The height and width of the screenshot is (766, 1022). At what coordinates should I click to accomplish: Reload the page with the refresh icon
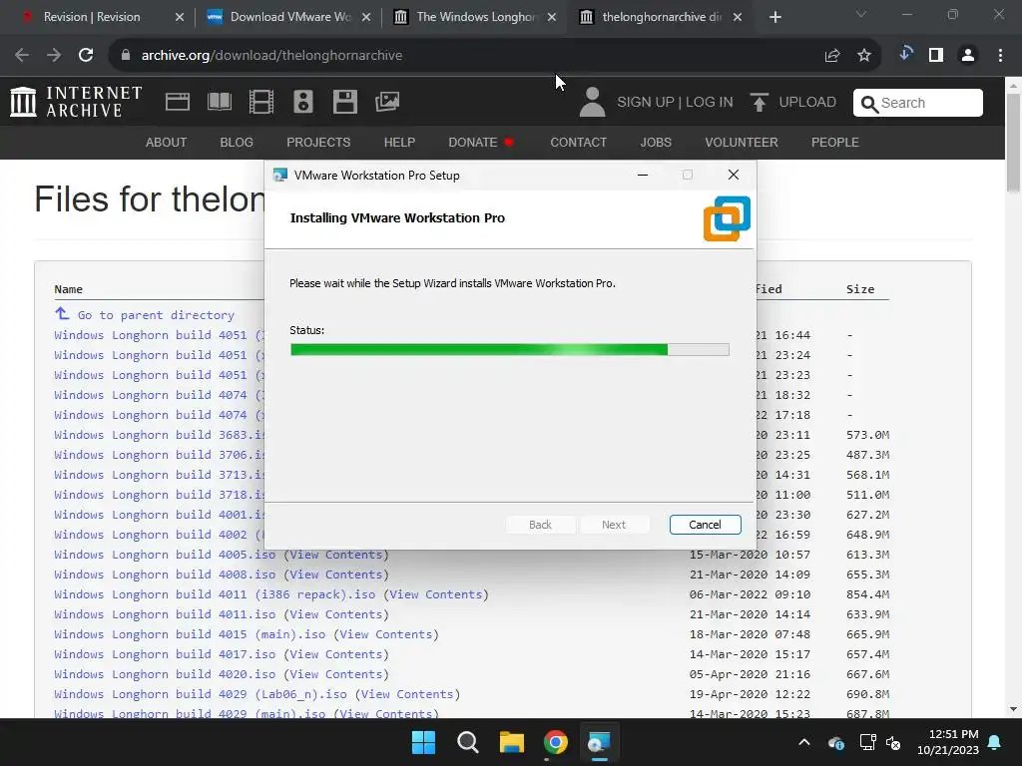[x=86, y=56]
